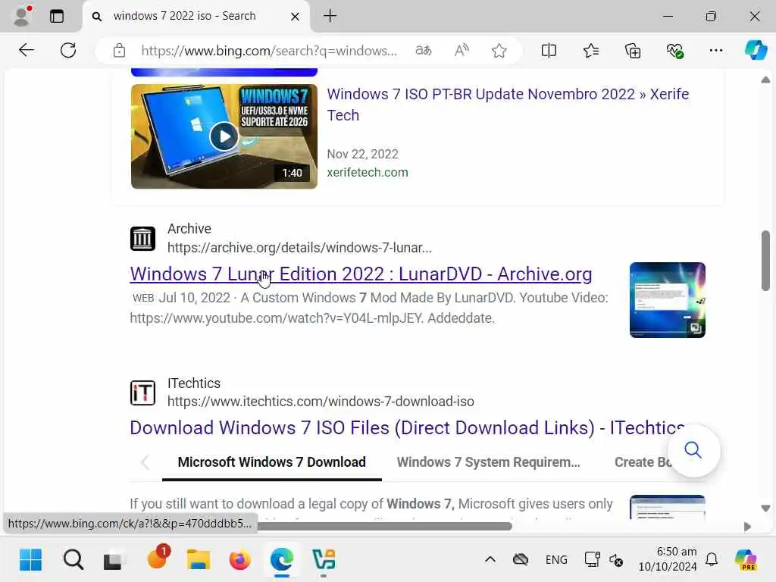The image size is (776, 582).
Task: Open orange app with notification badge
Action: [x=158, y=557]
